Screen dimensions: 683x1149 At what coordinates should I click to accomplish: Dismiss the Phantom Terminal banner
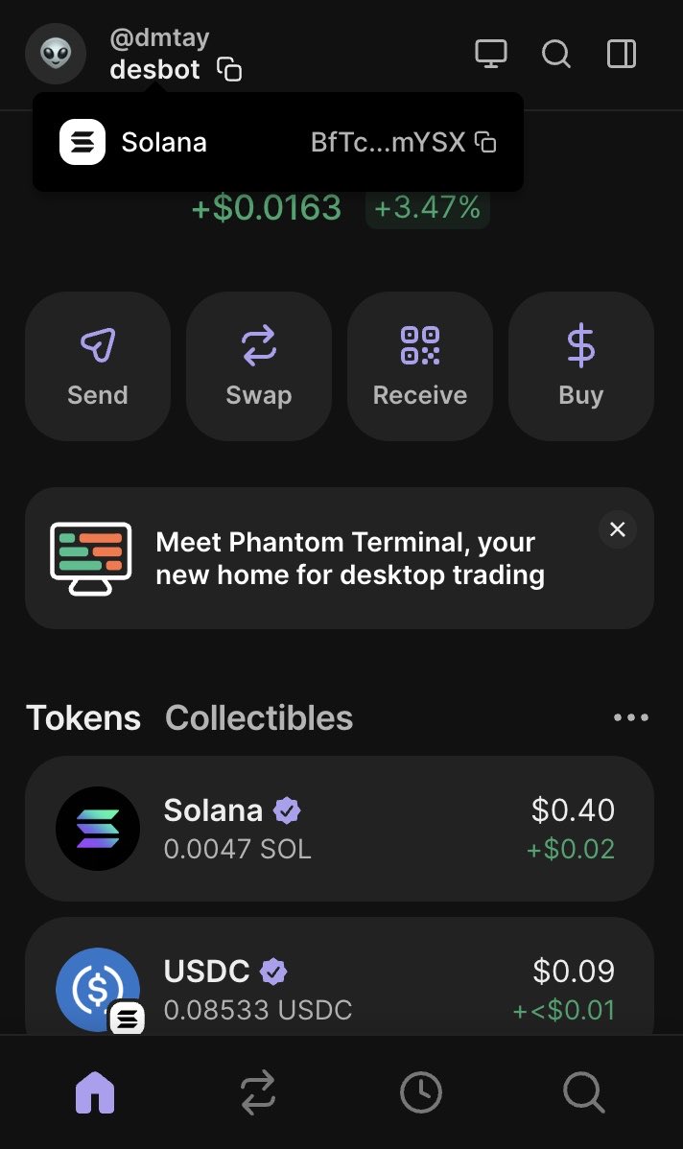617,529
